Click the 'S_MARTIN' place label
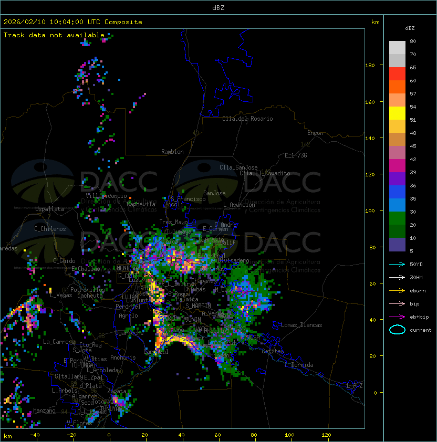437x442 pixels. [x=199, y=306]
